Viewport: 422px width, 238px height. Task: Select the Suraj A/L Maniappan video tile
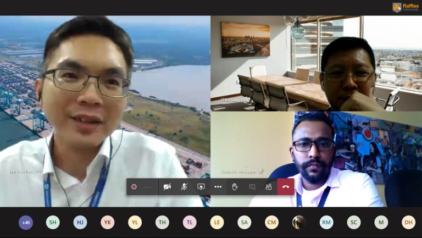coord(316,159)
